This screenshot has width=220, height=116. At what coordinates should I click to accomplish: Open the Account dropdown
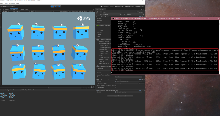[x=119, y=6]
